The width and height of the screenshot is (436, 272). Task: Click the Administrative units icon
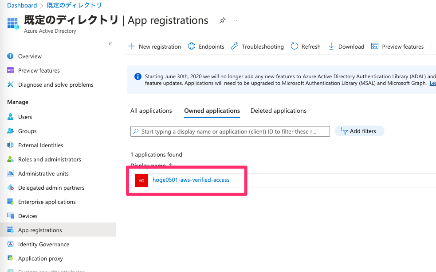coord(10,173)
